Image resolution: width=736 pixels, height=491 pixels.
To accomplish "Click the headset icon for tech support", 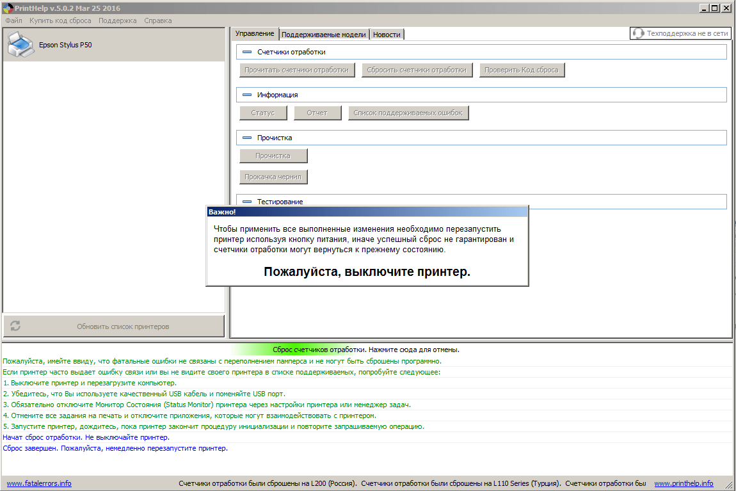I will pyautogui.click(x=638, y=33).
